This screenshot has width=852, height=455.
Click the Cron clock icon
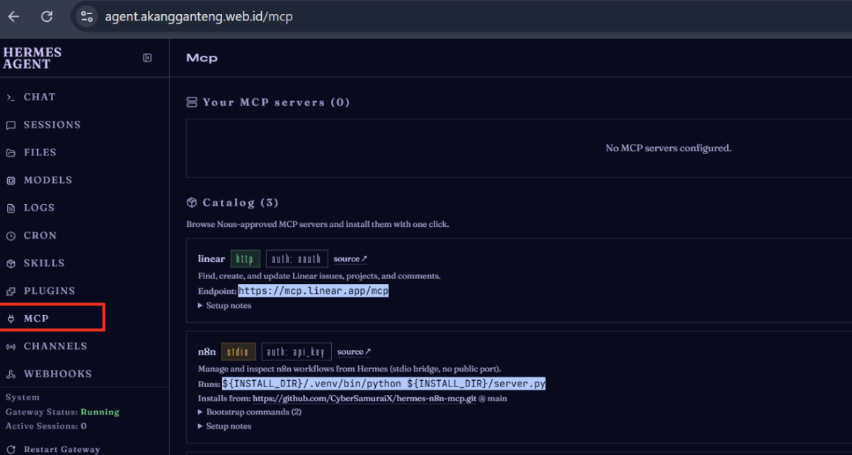(x=11, y=236)
